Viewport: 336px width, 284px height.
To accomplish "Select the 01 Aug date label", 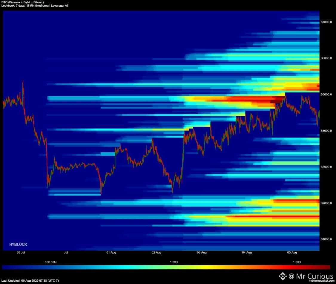I will coord(111,253).
